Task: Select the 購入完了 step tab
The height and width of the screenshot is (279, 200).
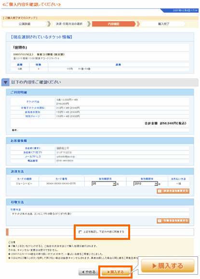Action: [163, 24]
